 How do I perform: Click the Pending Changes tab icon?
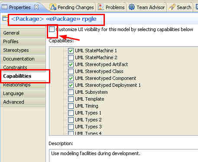53,7
